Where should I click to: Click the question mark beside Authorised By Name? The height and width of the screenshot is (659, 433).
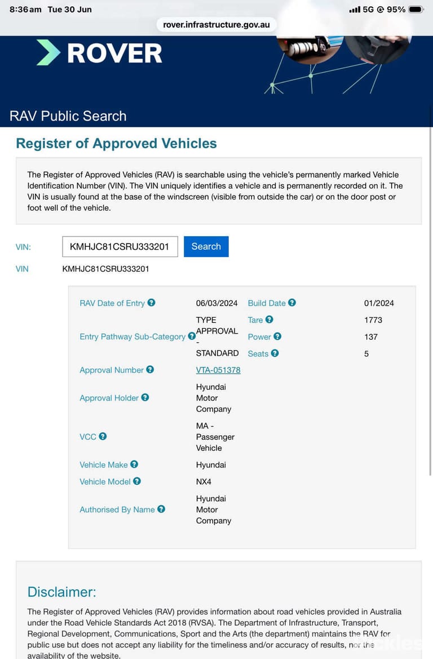tap(161, 509)
